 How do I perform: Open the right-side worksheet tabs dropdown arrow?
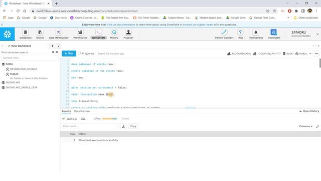coord(318,46)
